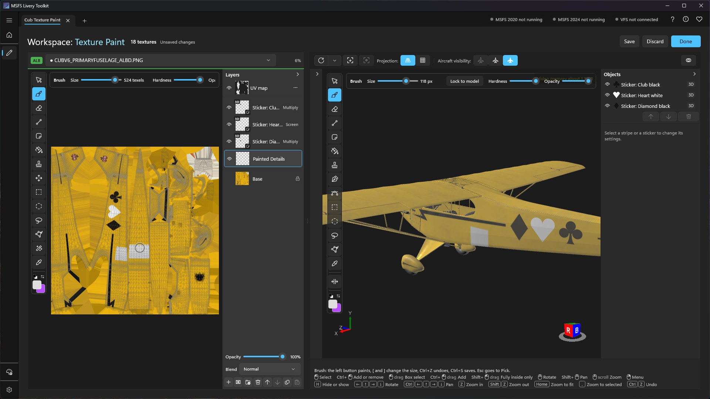Pick the Eyedropper tool in the 2D toolbar
The height and width of the screenshot is (399, 710).
point(39,263)
